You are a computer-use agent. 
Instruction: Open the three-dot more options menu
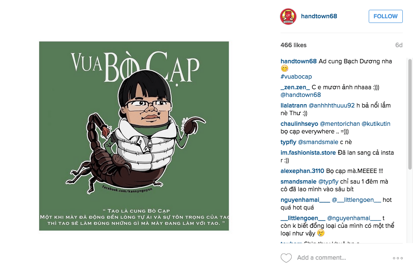pos(398,258)
